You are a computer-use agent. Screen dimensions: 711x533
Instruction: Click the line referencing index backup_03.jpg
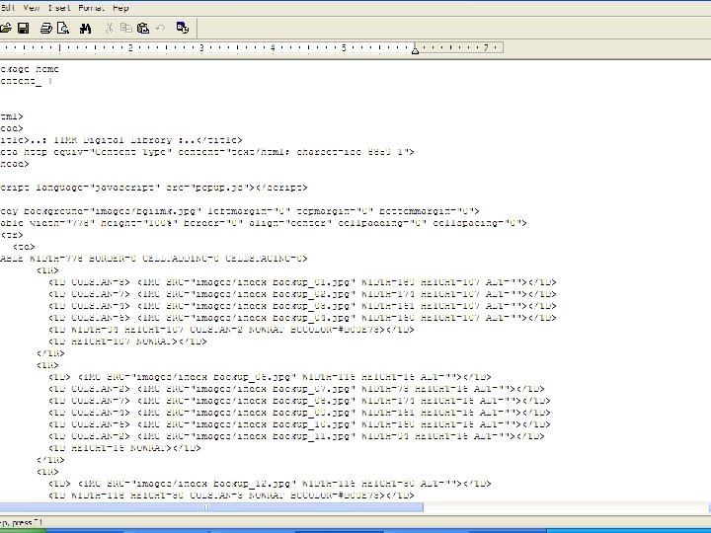pos(302,306)
